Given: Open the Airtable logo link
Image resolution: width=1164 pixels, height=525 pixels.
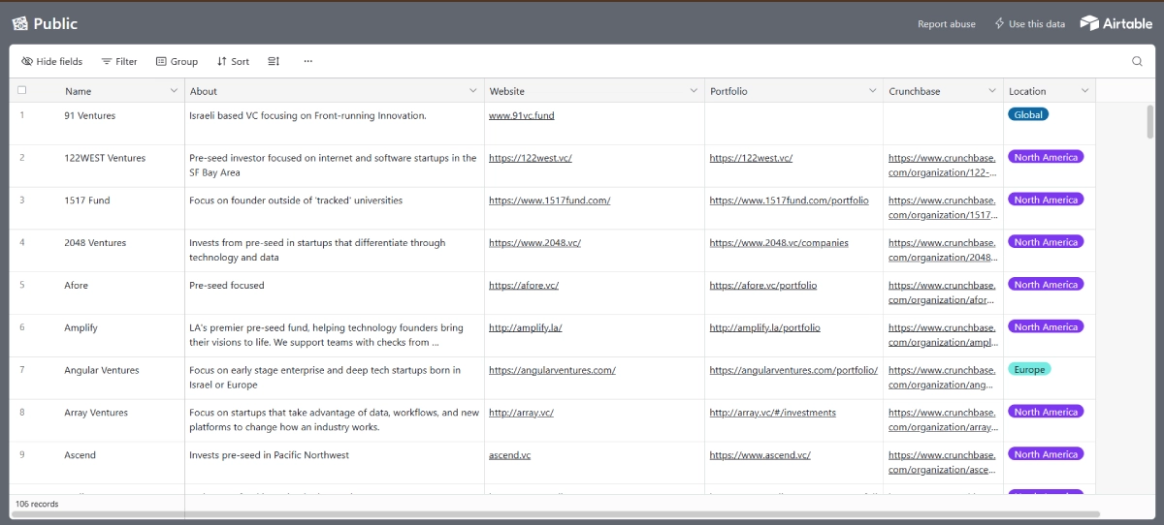Looking at the screenshot, I should [x=1116, y=23].
